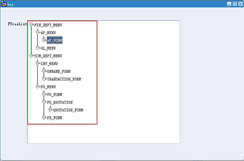
Task: Collapse the PO_MENU node toggle
Action: [x=37, y=87]
